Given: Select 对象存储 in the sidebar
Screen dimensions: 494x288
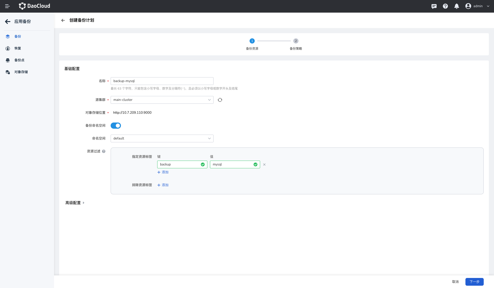Looking at the screenshot, I should pos(21,72).
